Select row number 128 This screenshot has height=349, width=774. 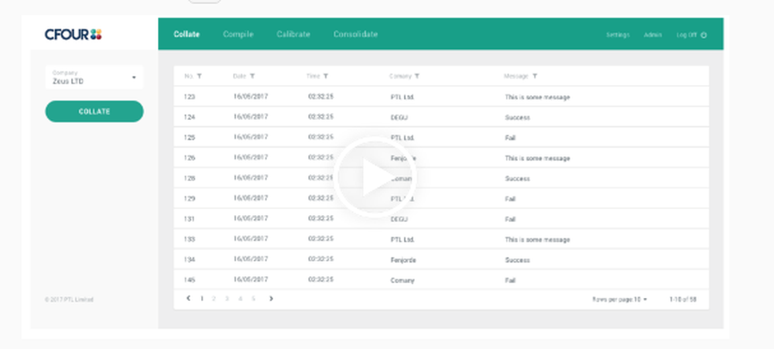(x=441, y=178)
